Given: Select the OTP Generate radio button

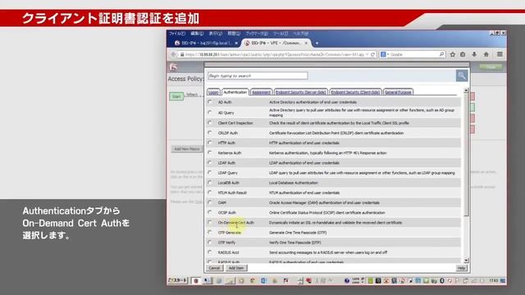Looking at the screenshot, I should pos(210,232).
